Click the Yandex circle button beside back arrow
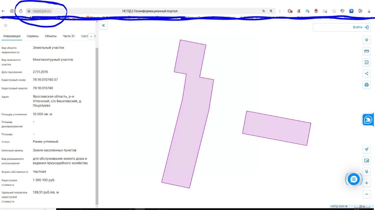Image resolution: width=375 pixels, height=210 pixels. click(12, 11)
